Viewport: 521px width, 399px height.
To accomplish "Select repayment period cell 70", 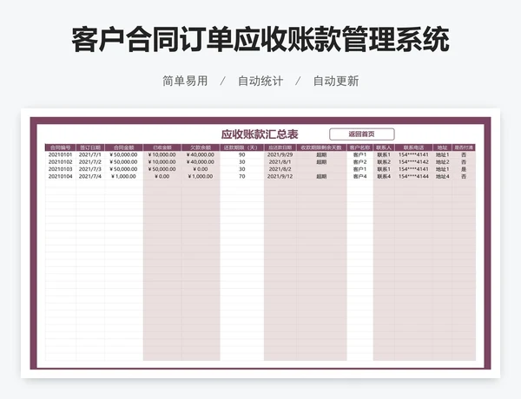I will click(x=242, y=177).
